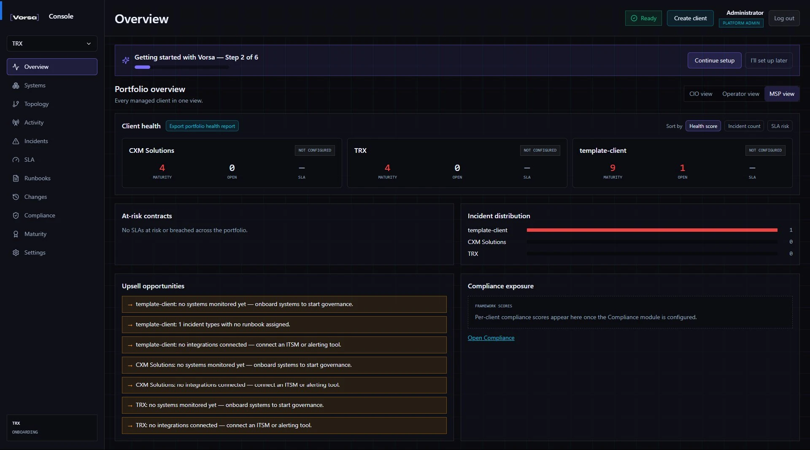
Task: Open the TRX client health card
Action: pyautogui.click(x=457, y=163)
